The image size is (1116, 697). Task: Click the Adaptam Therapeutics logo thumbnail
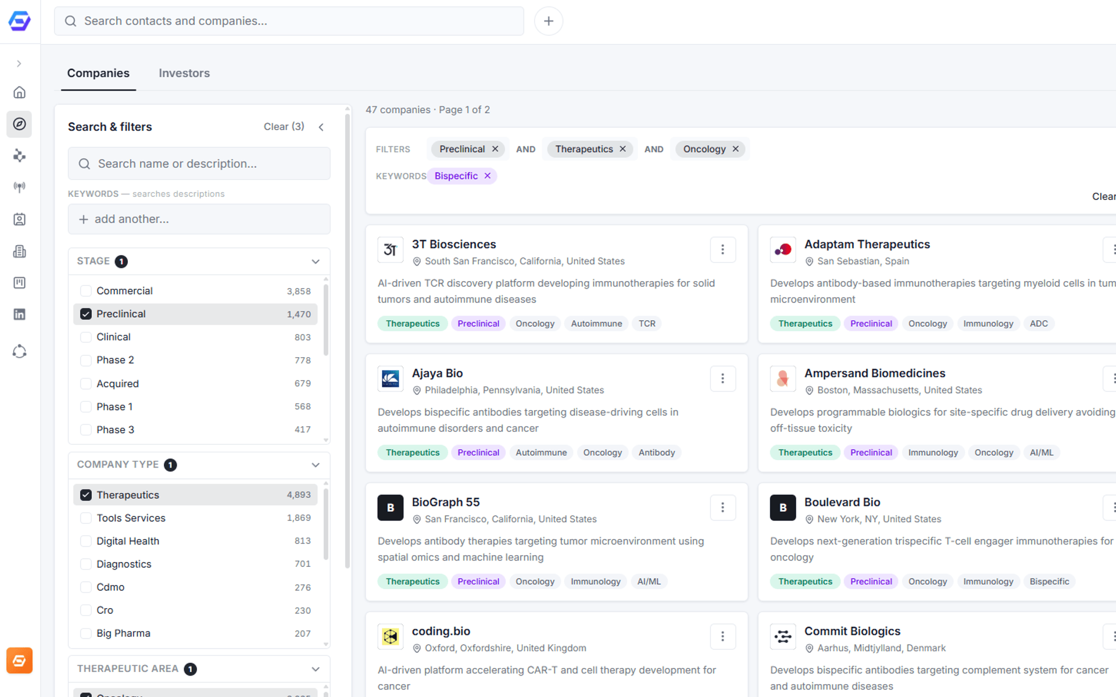(783, 250)
